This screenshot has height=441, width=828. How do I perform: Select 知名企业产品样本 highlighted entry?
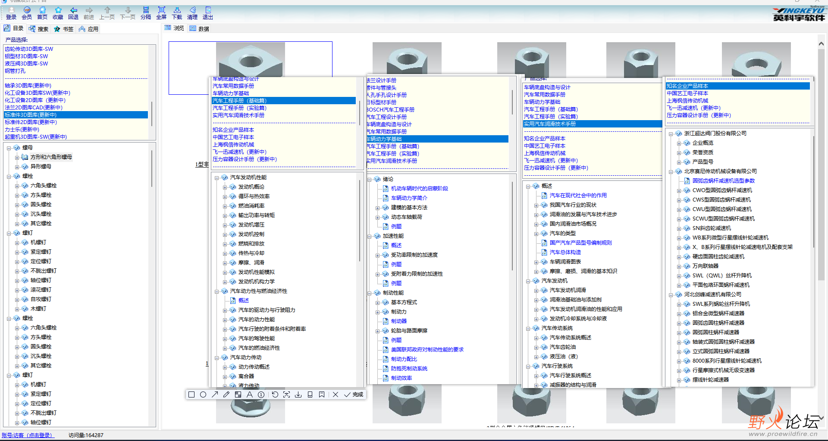(x=738, y=86)
